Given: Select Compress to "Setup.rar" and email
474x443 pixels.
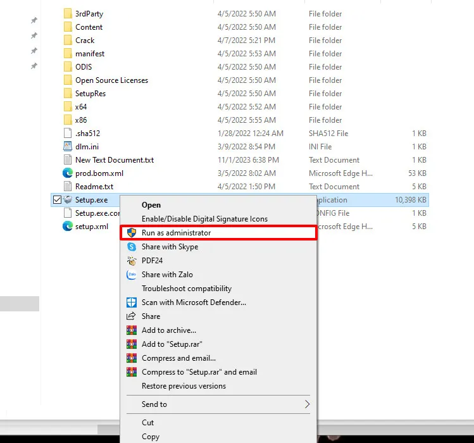Looking at the screenshot, I should tap(199, 372).
